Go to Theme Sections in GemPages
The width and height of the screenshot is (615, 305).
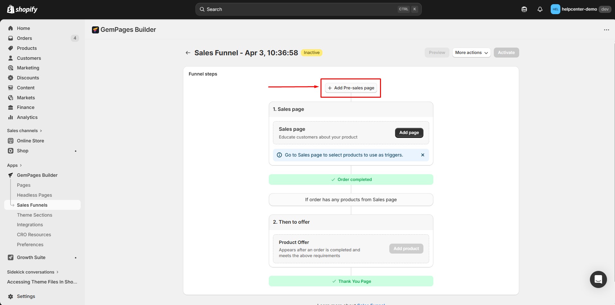point(34,215)
